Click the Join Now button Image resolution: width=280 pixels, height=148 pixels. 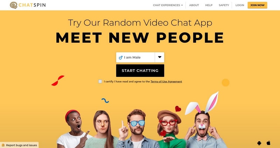point(257,5)
